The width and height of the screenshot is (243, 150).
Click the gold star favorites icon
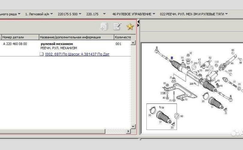(130, 27)
